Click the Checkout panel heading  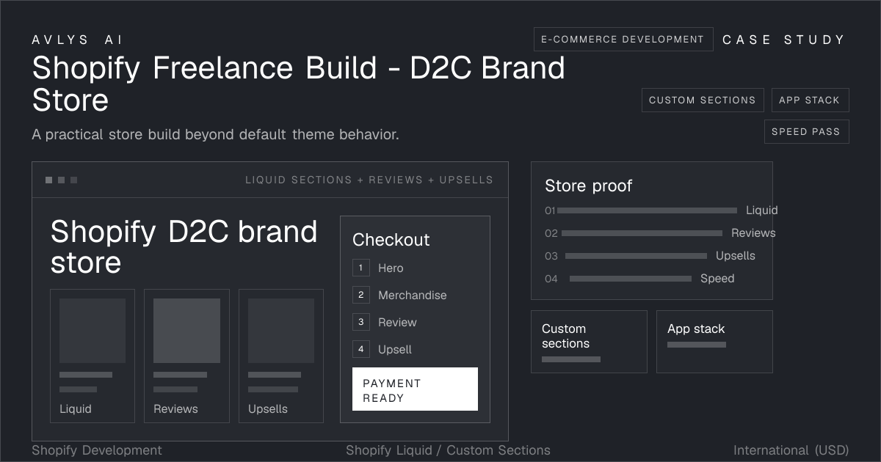coord(391,240)
